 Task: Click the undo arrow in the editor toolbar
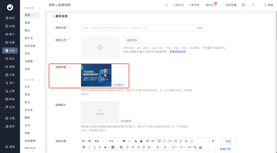pos(84,141)
